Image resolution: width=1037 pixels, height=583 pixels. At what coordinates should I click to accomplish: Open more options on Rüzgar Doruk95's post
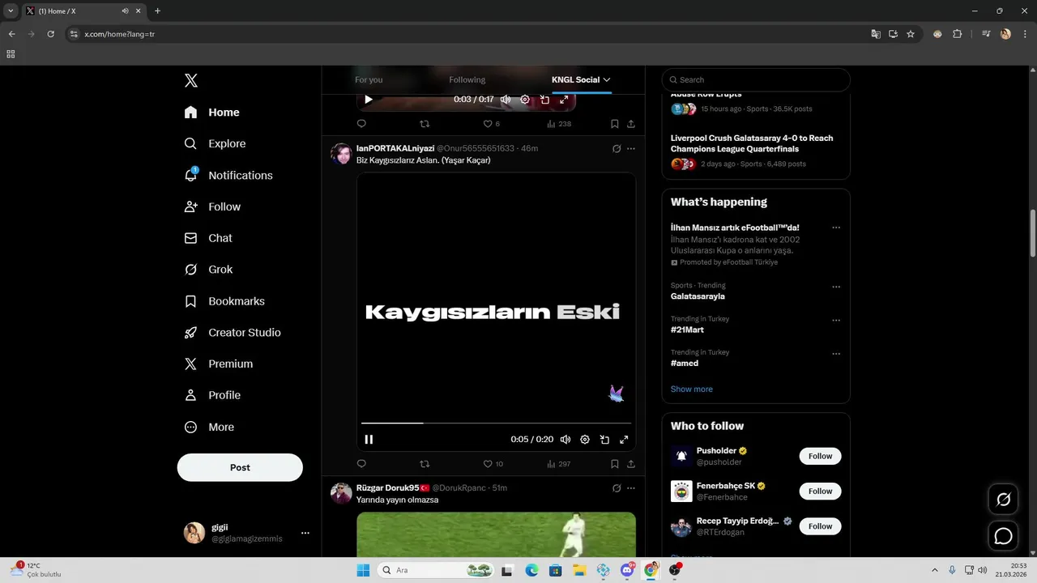[x=631, y=488]
